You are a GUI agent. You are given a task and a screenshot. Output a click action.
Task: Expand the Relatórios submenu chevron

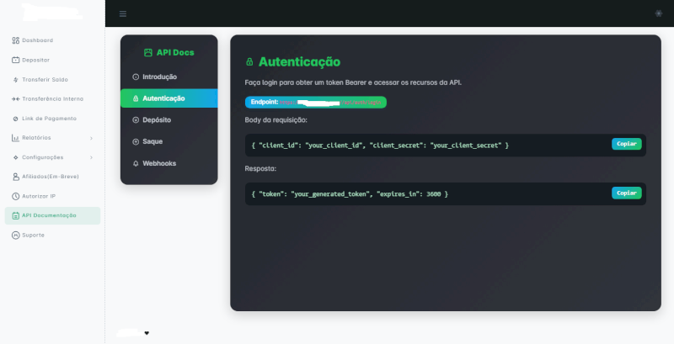point(91,138)
